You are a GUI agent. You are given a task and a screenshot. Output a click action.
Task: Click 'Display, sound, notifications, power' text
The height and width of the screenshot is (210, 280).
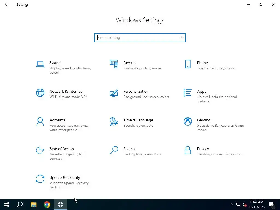pyautogui.click(x=70, y=70)
